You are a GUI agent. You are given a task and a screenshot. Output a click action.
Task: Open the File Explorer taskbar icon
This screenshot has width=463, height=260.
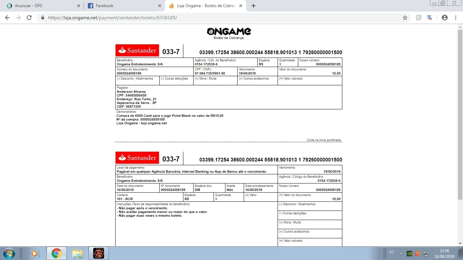78,253
